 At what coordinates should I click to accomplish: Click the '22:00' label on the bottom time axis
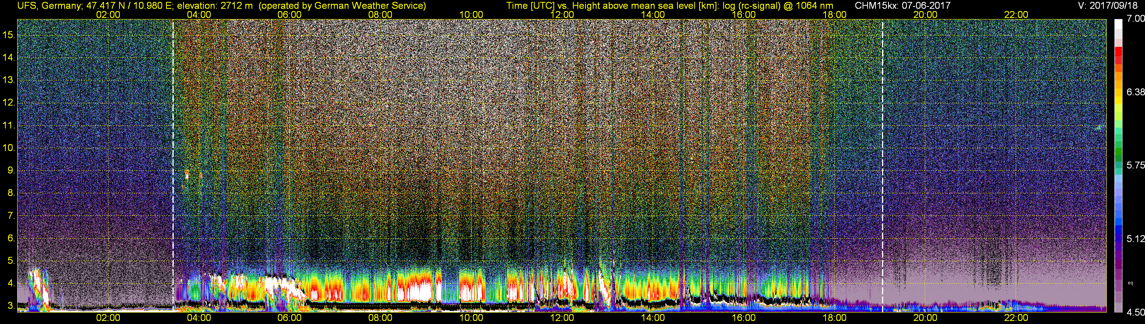coord(1016,318)
